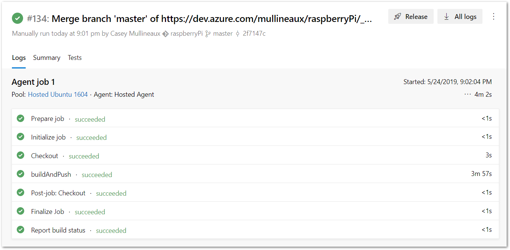Switch to the Tests tab
This screenshot has width=510, height=250.
coord(74,58)
